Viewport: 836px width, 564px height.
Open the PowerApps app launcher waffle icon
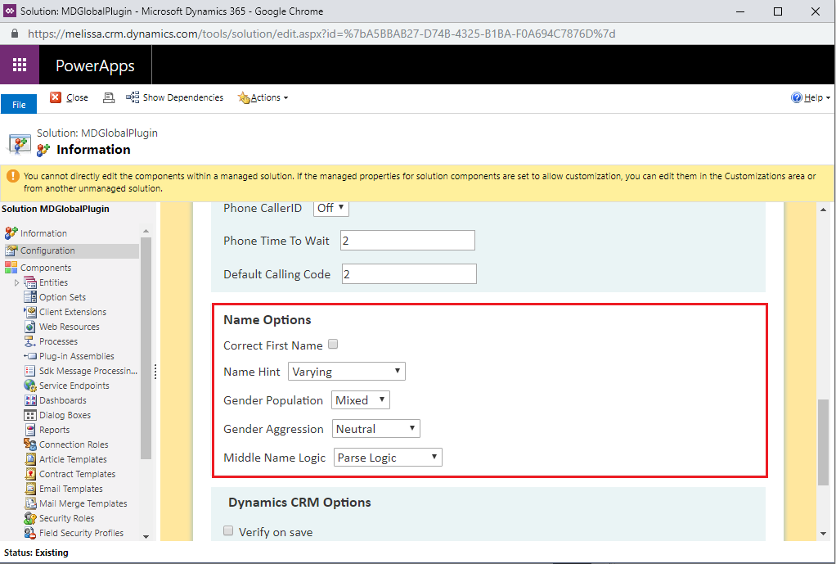(x=20, y=65)
